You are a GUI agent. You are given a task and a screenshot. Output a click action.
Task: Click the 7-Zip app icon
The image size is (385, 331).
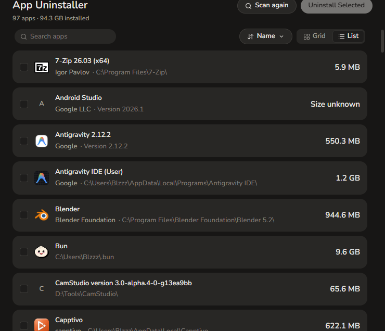pyautogui.click(x=42, y=67)
